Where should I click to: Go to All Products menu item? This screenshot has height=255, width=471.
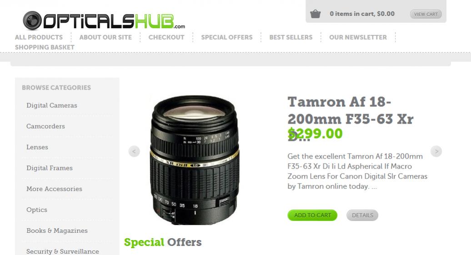39,37
